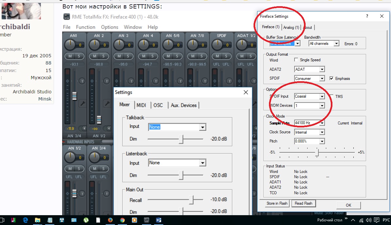
Task: Open the ADAT2 output format dropdown
Action: pyautogui.click(x=310, y=69)
